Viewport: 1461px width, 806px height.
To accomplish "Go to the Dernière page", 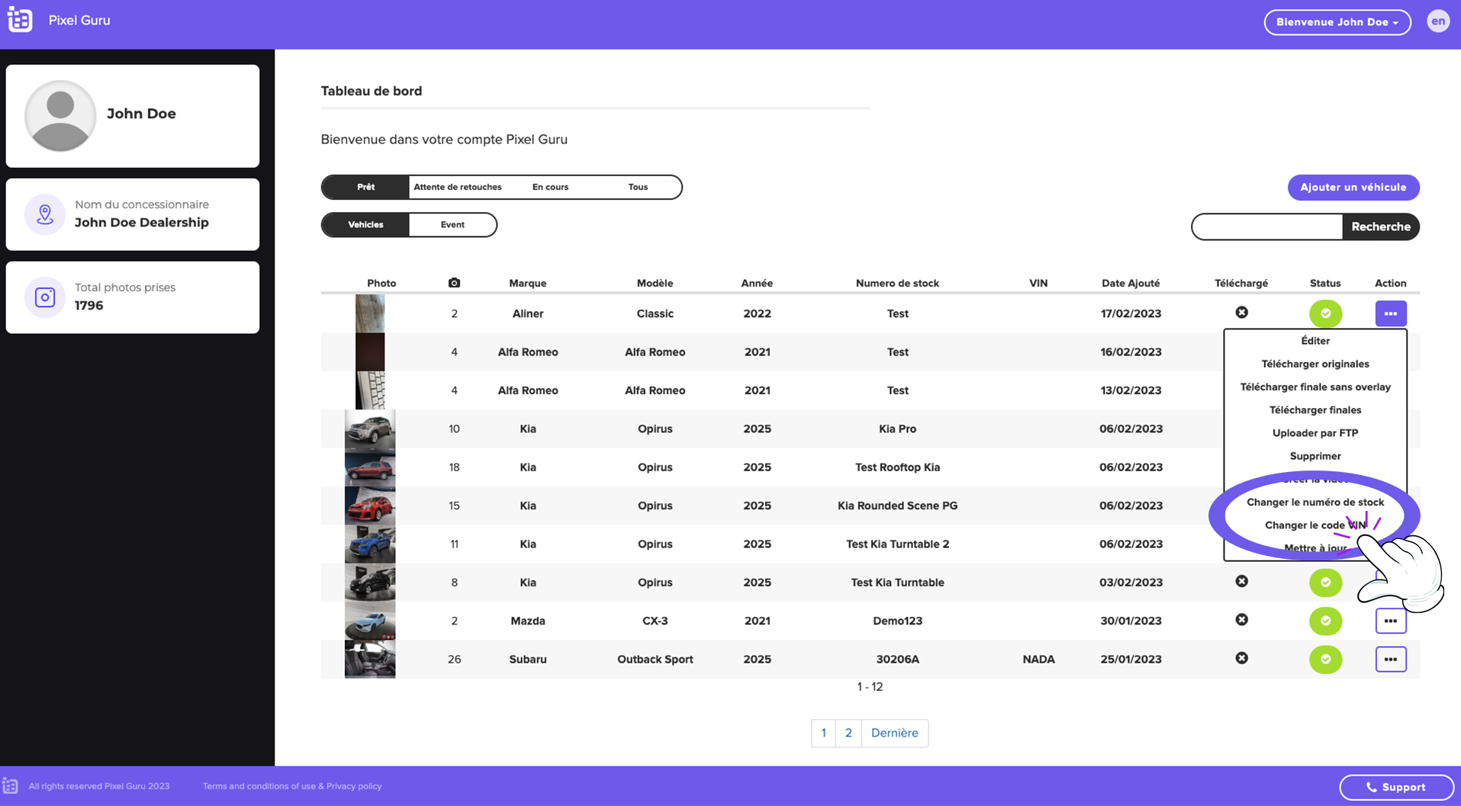I will 894,734.
